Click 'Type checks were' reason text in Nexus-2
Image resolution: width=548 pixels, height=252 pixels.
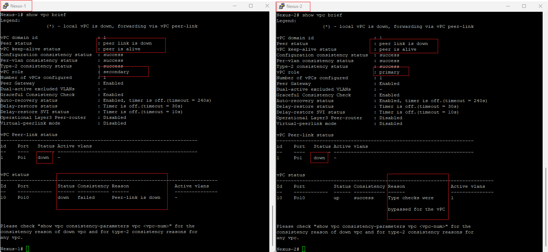411,198
